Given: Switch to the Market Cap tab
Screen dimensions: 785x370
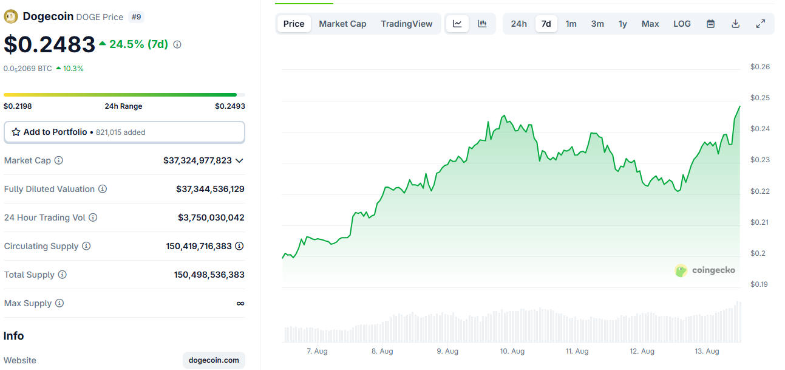Looking at the screenshot, I should click(x=342, y=24).
